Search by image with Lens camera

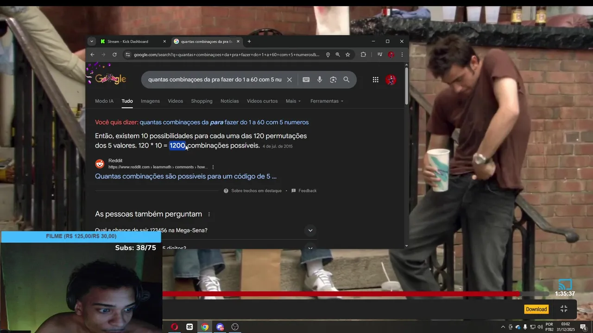click(x=333, y=80)
